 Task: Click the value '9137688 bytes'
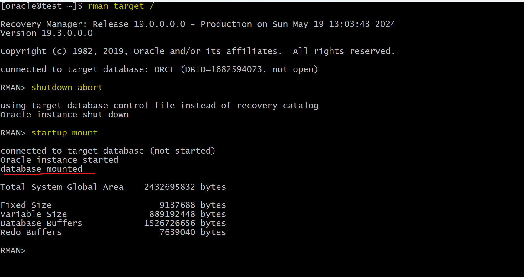[193, 205]
